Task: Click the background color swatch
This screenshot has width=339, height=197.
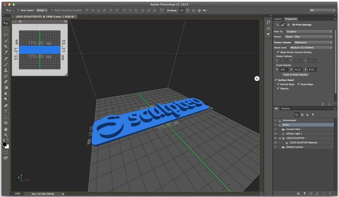Action: 7,147
